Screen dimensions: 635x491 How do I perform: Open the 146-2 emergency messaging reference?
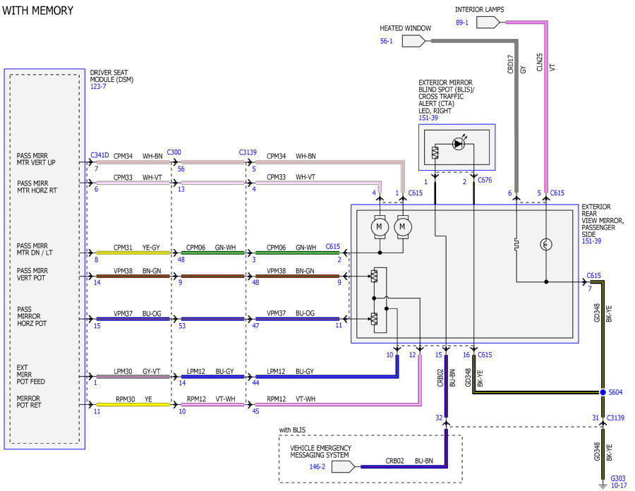coord(317,467)
